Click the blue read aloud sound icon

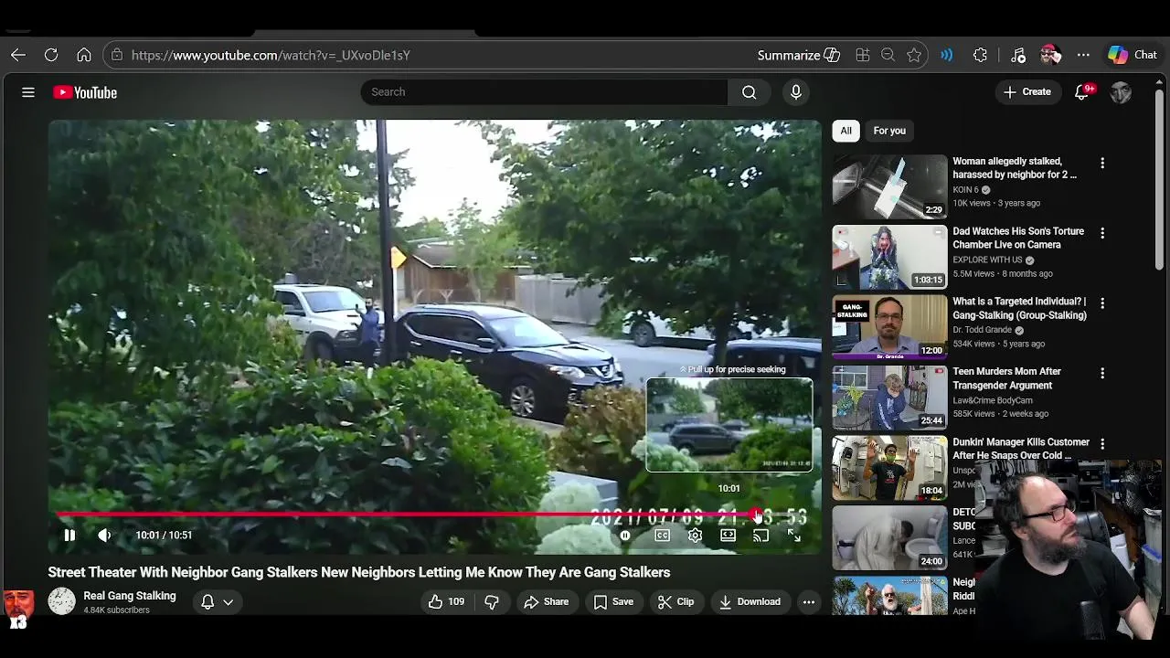(947, 55)
